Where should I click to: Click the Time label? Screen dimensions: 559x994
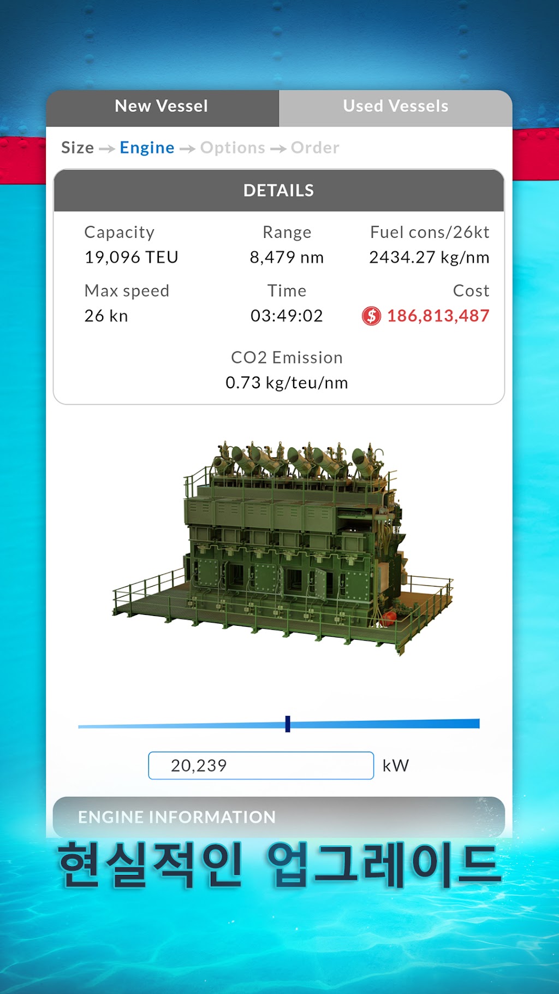287,291
